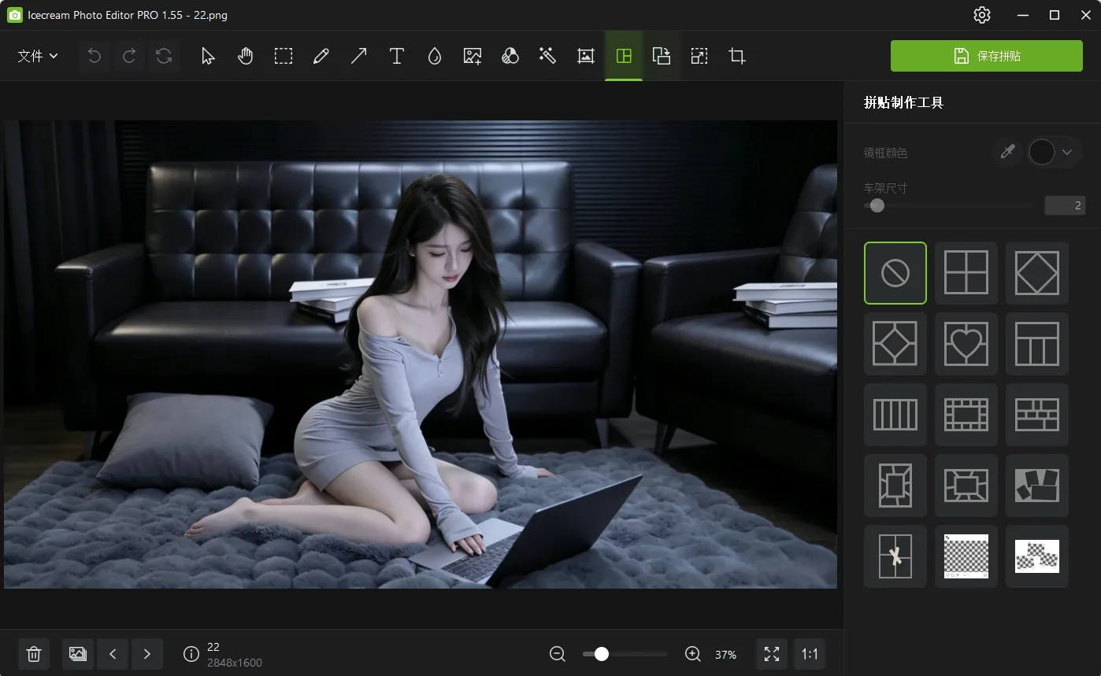Open the image gallery button

coord(77,654)
